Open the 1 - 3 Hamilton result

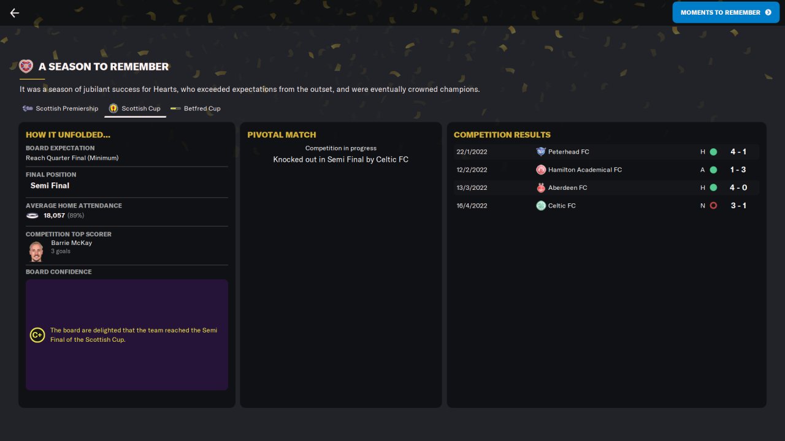tap(738, 170)
